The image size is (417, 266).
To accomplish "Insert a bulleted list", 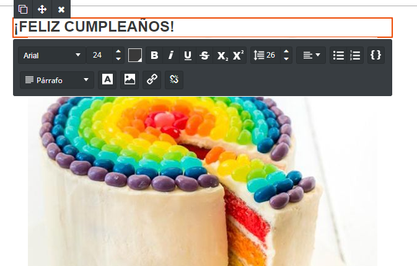I will click(338, 55).
